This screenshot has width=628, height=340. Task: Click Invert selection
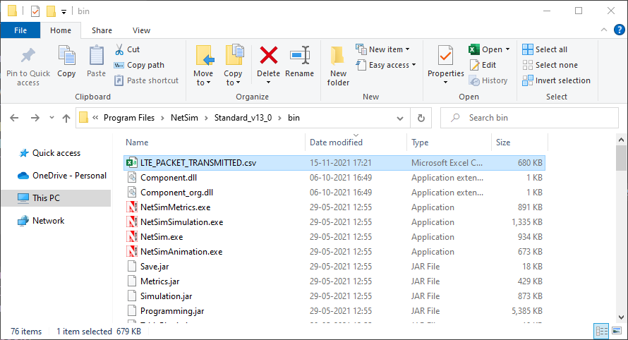[x=556, y=80]
